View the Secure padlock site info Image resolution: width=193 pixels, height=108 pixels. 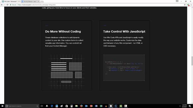tap(13, 5)
